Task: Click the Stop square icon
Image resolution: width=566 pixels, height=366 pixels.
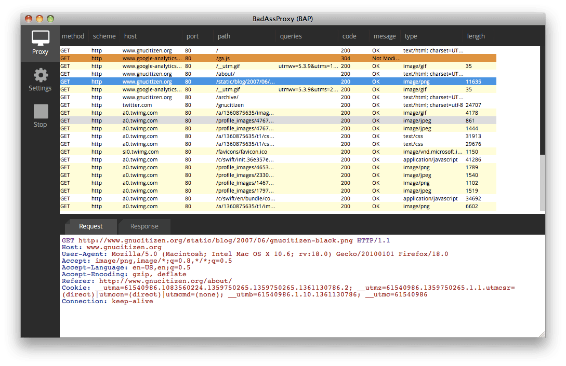Action: (41, 112)
